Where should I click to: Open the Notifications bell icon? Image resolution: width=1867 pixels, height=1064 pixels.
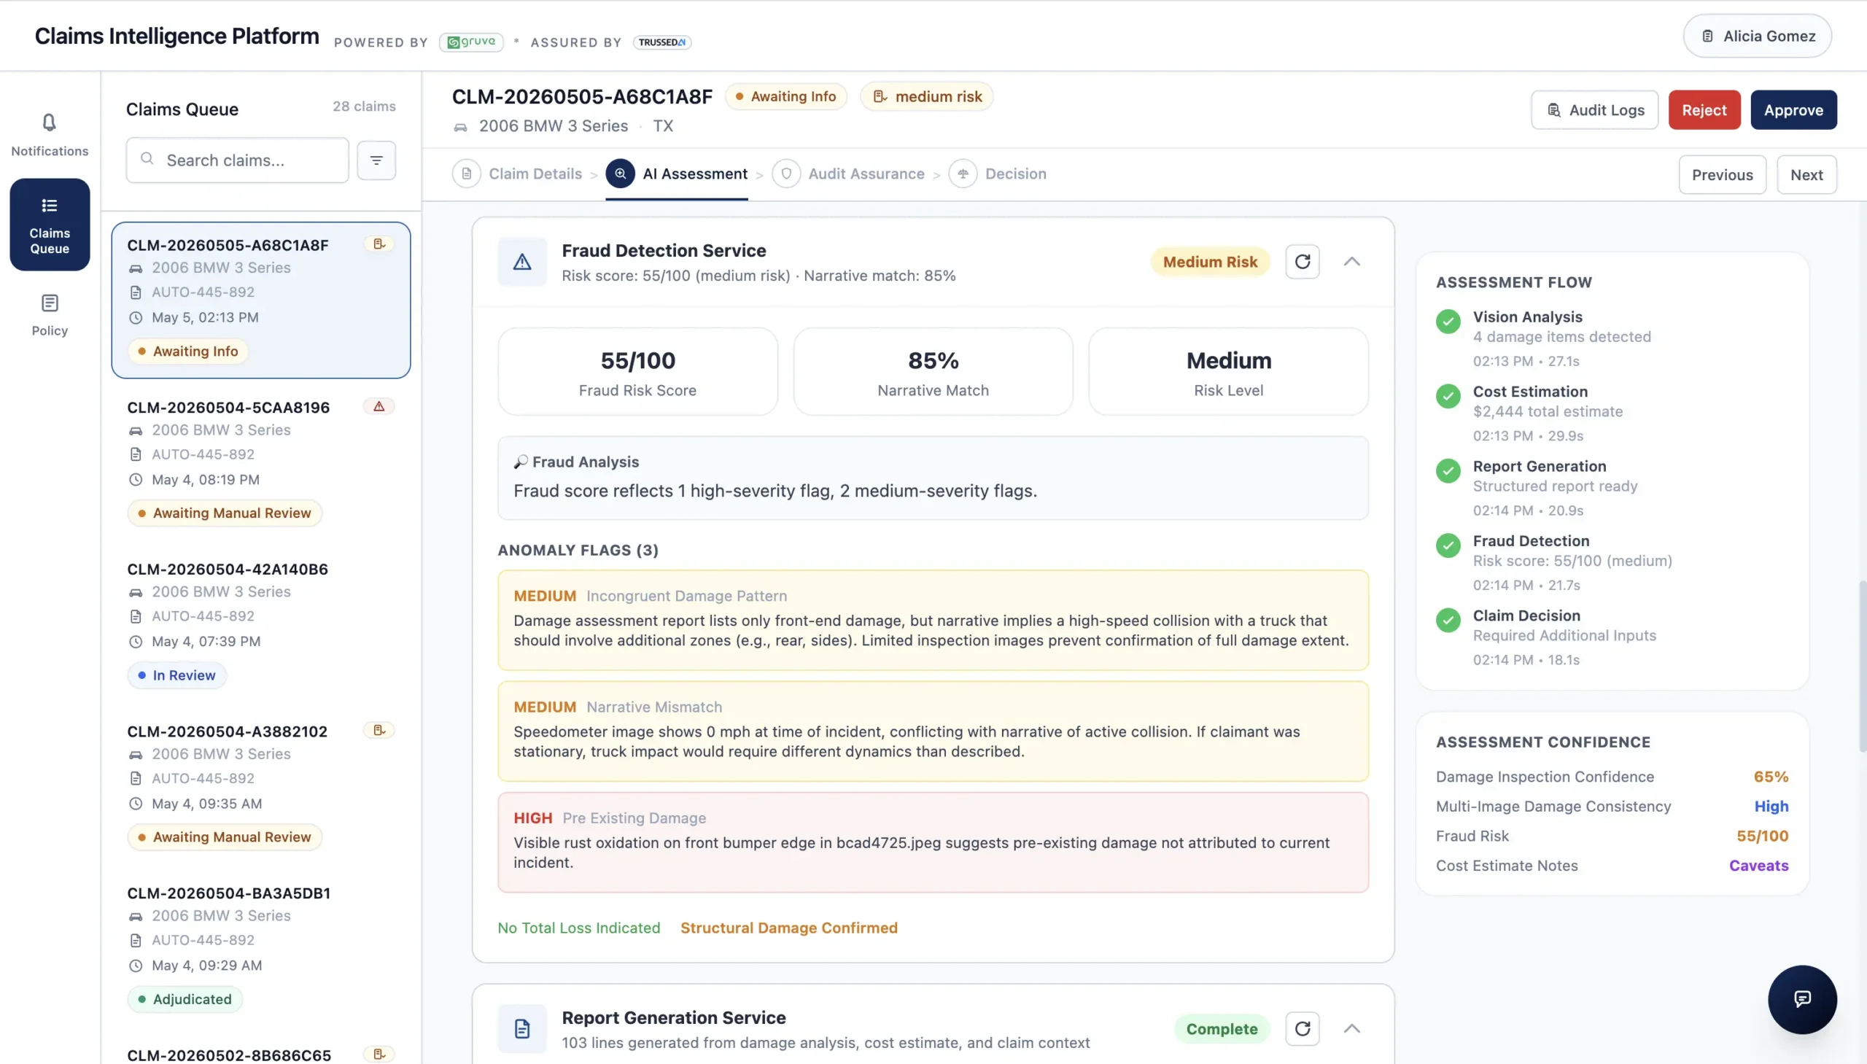pos(49,122)
